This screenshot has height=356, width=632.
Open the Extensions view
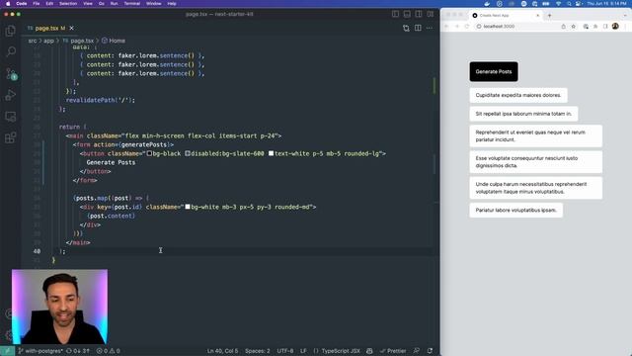coord(11,137)
